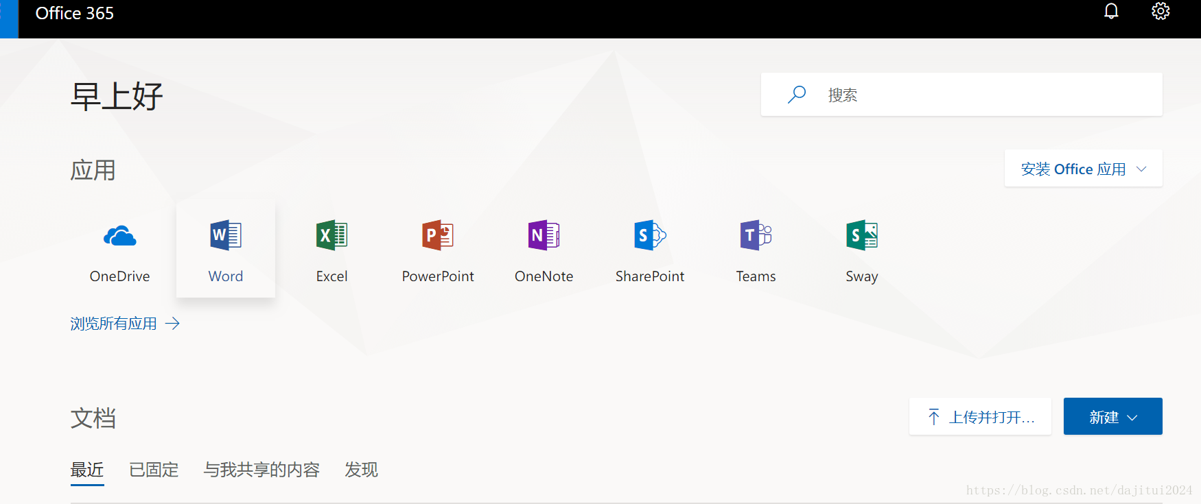This screenshot has height=504, width=1201.
Task: Expand the 新建 dropdown button
Action: pos(1113,416)
